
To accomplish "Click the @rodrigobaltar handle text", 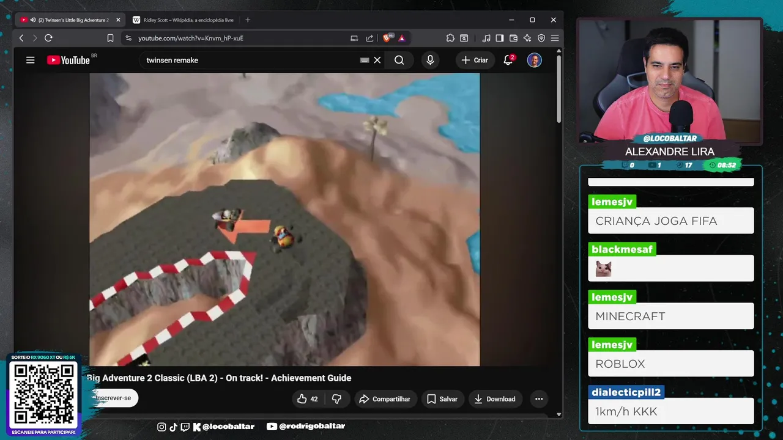I will (x=312, y=427).
